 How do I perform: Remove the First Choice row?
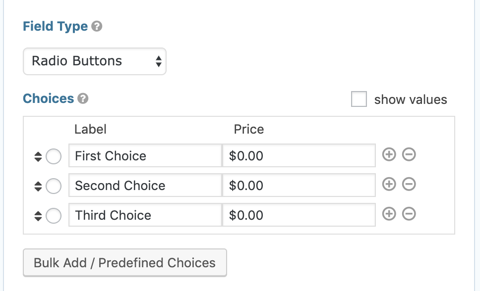point(409,154)
